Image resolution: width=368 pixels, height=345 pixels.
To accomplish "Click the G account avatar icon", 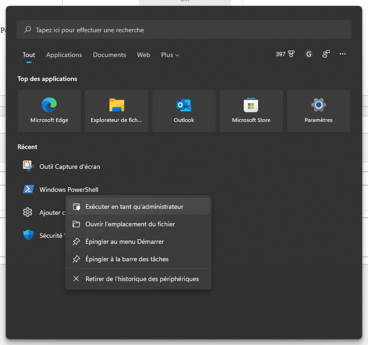I will pyautogui.click(x=309, y=54).
